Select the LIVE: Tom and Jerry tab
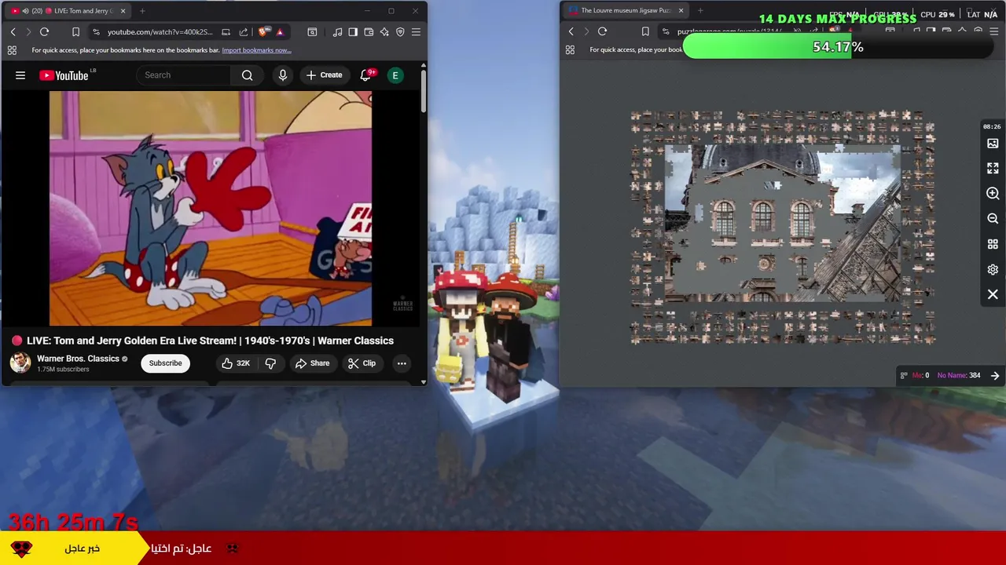Image resolution: width=1006 pixels, height=565 pixels. (x=67, y=11)
